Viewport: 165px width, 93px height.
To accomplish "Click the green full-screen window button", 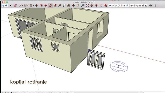I will (x=7, y=2).
